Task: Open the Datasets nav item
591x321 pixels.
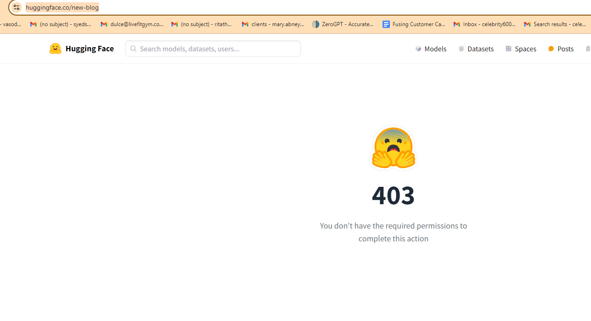Action: coord(476,49)
